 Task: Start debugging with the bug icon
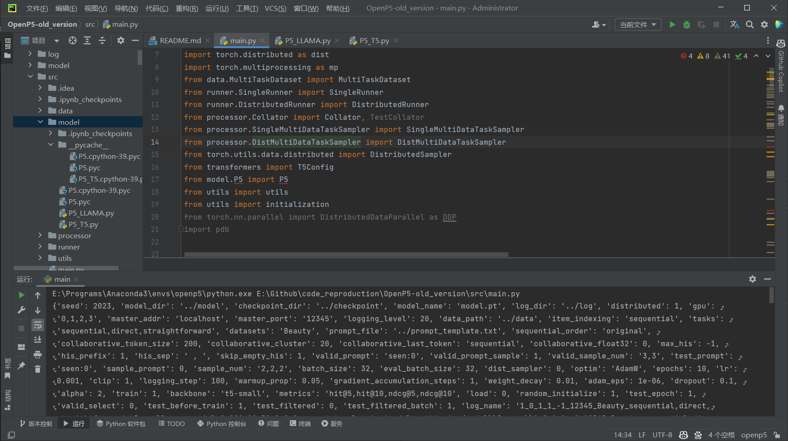click(687, 24)
